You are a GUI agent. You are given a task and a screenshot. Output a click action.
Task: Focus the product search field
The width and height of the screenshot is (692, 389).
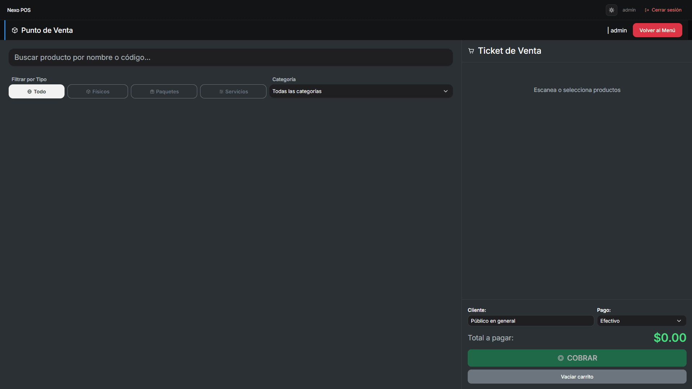[x=231, y=57]
